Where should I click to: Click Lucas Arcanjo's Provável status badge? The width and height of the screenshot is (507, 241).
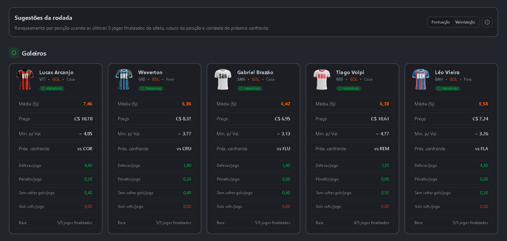pyautogui.click(x=52, y=88)
